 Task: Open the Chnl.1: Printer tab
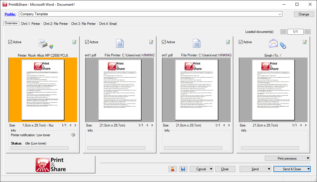coord(30,23)
